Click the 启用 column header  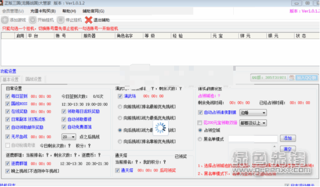point(20,36)
